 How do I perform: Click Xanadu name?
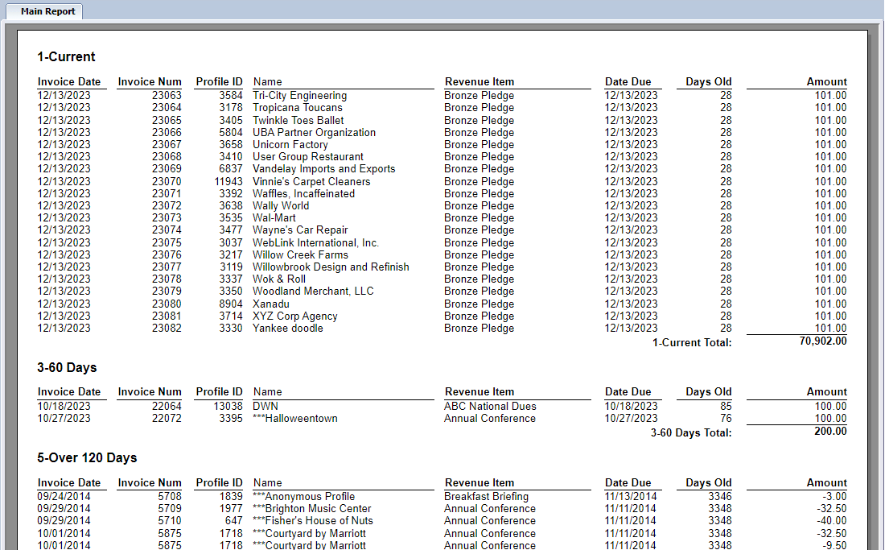(271, 304)
